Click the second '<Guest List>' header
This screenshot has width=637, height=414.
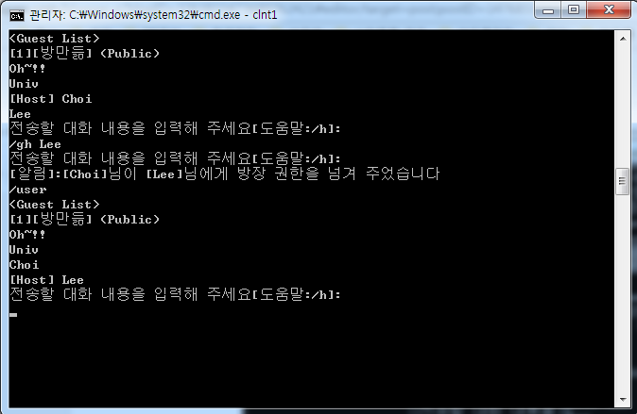point(55,204)
